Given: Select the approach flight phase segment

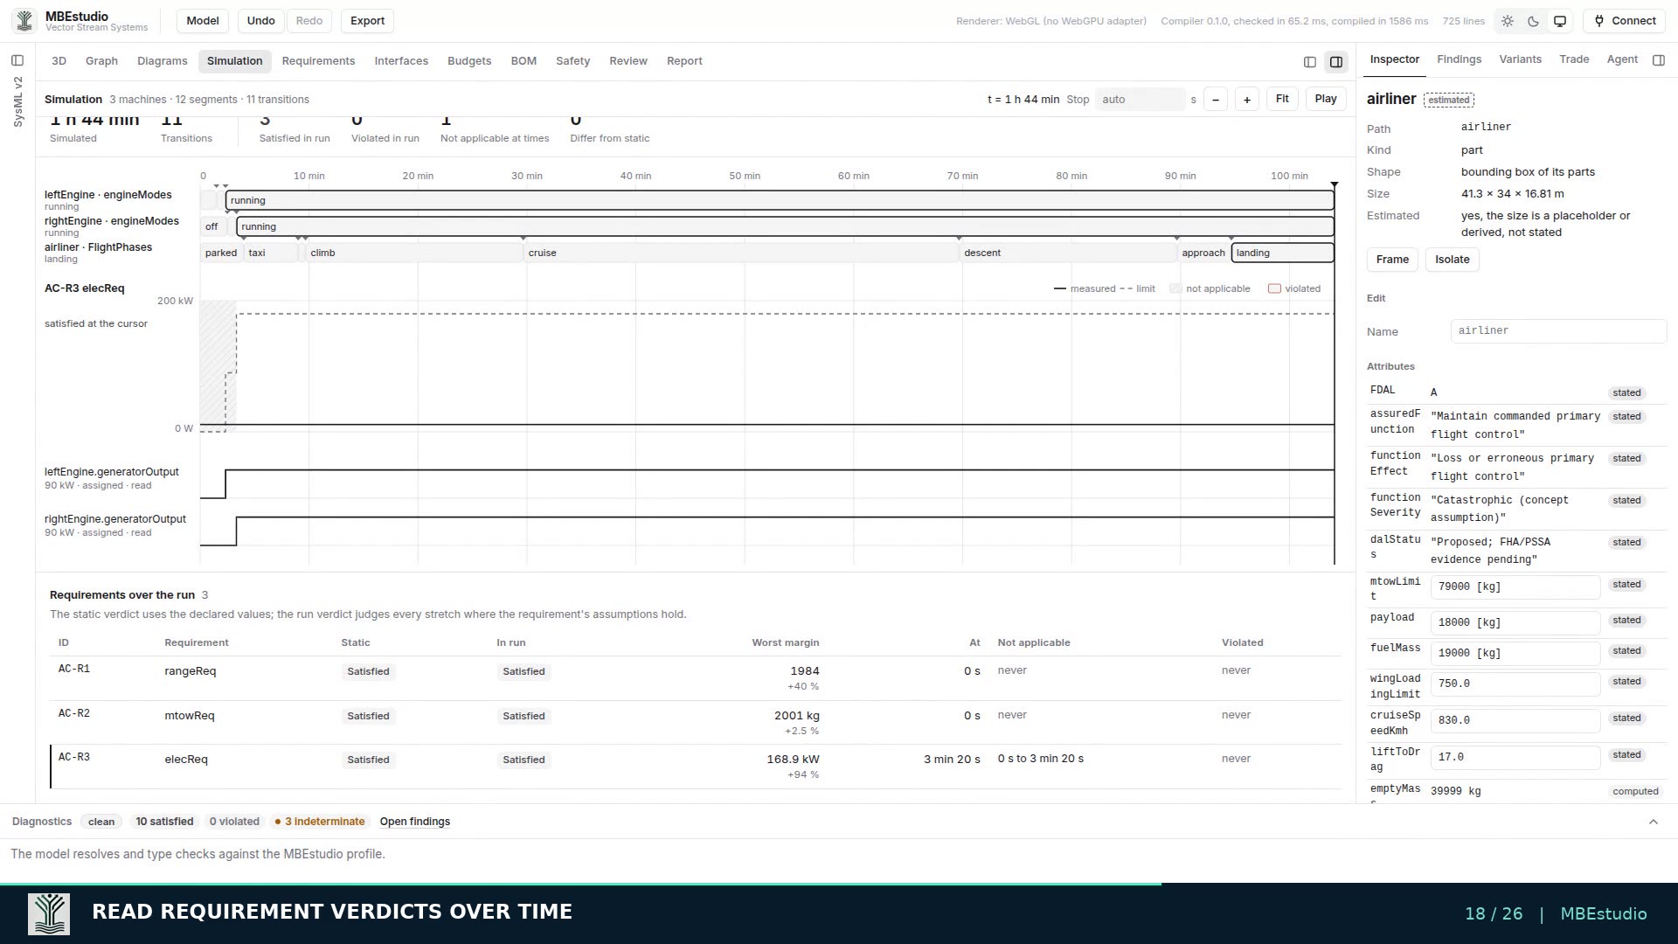Looking at the screenshot, I should coord(1203,253).
